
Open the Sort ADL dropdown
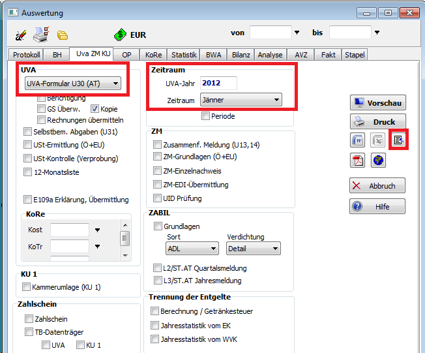pos(192,249)
